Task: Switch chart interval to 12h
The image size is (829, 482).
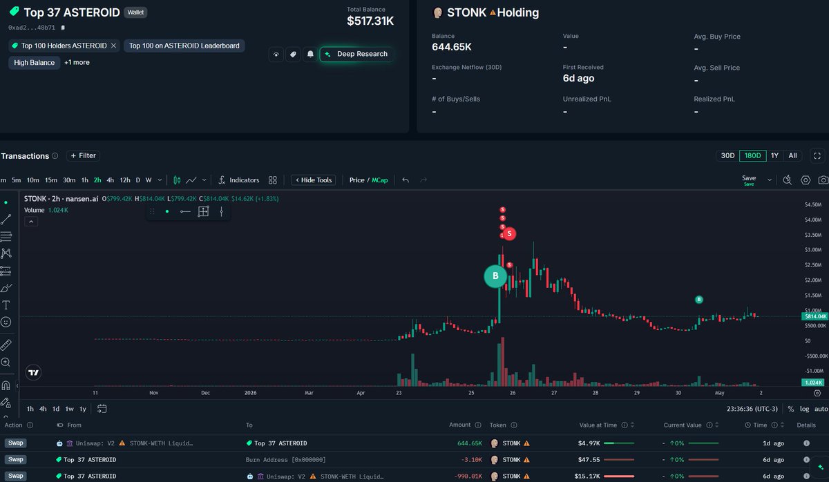Action: 125,180
